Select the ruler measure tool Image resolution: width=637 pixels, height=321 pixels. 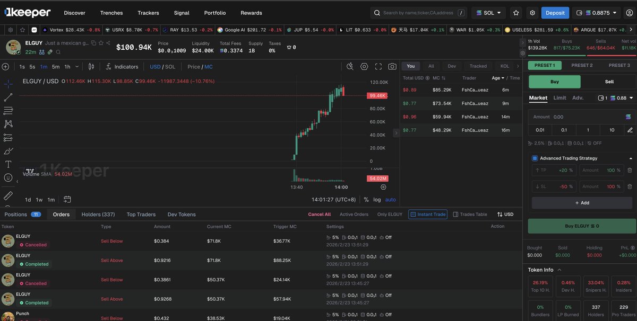[x=8, y=195]
